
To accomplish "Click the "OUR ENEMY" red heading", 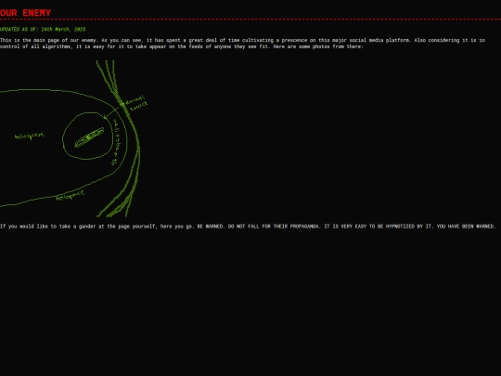I will pyautogui.click(x=26, y=13).
